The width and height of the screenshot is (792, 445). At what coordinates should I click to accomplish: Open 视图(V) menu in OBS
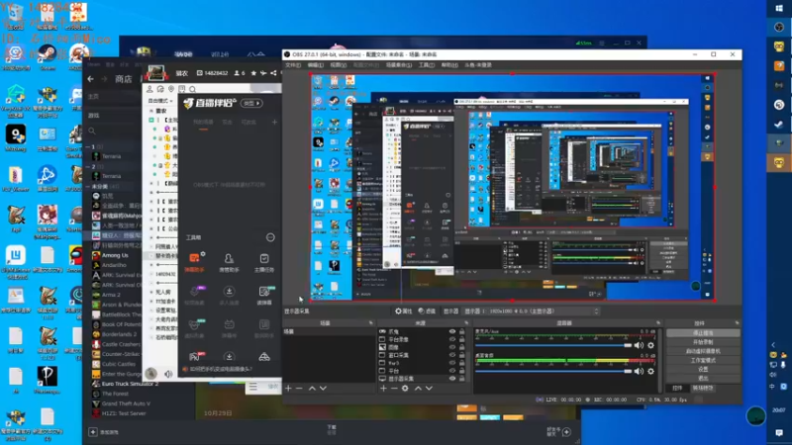[x=338, y=65]
